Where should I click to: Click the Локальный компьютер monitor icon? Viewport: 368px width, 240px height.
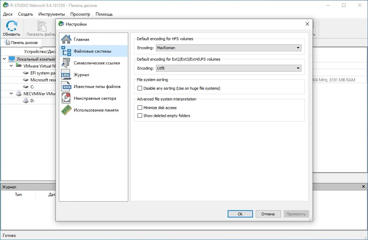point(12,59)
